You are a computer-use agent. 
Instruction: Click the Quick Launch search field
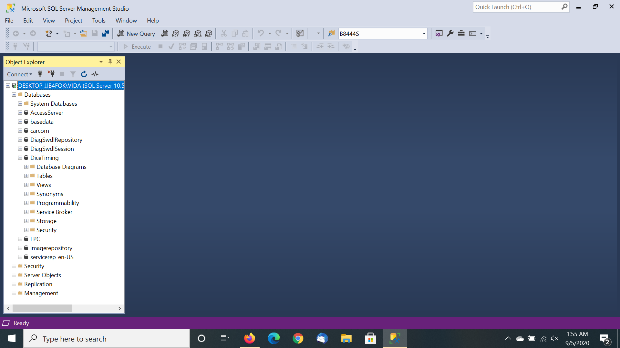click(517, 7)
